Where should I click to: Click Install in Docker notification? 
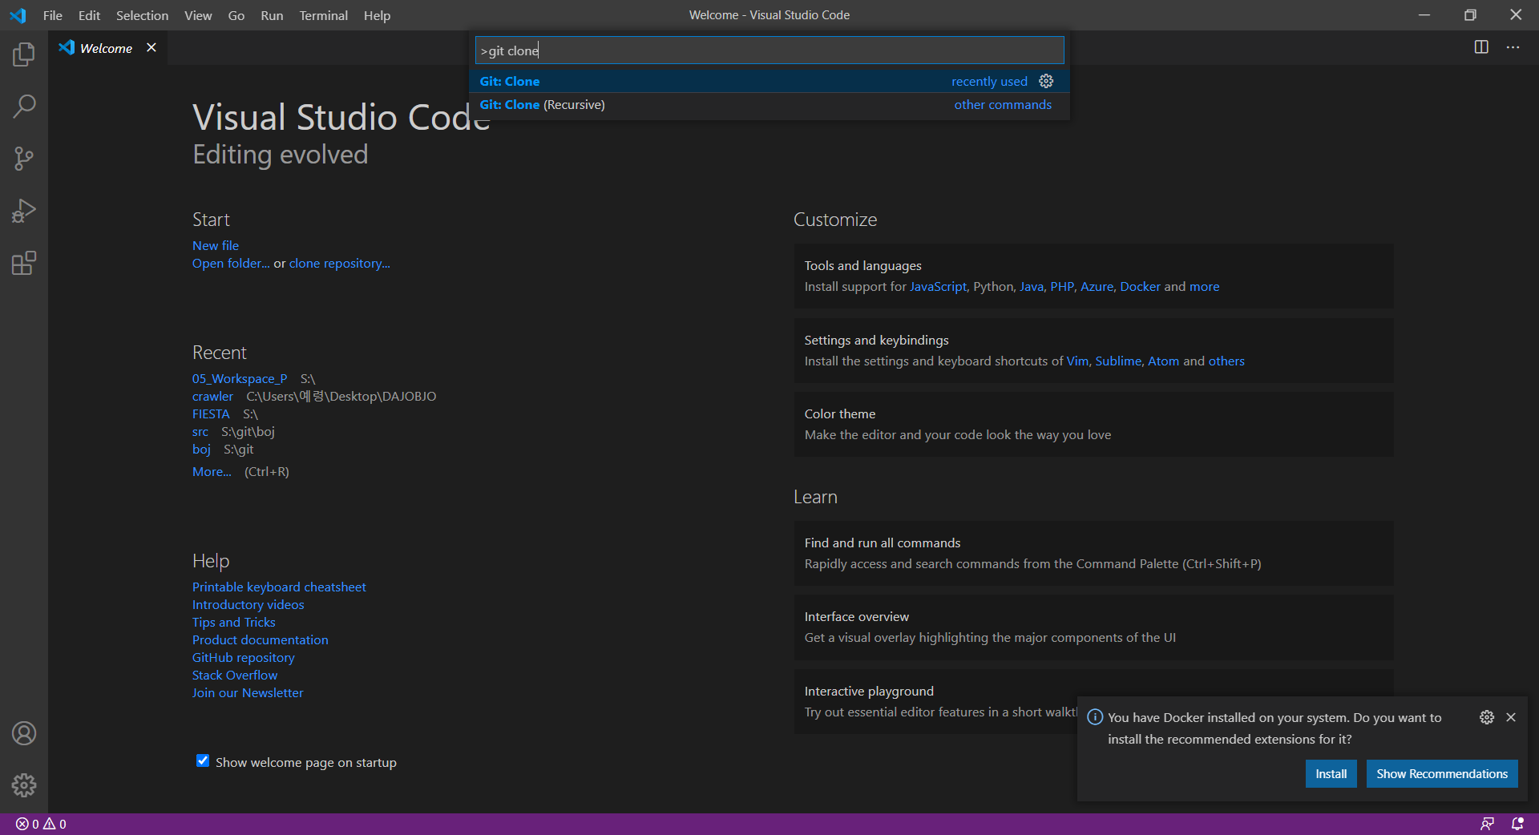[1331, 773]
